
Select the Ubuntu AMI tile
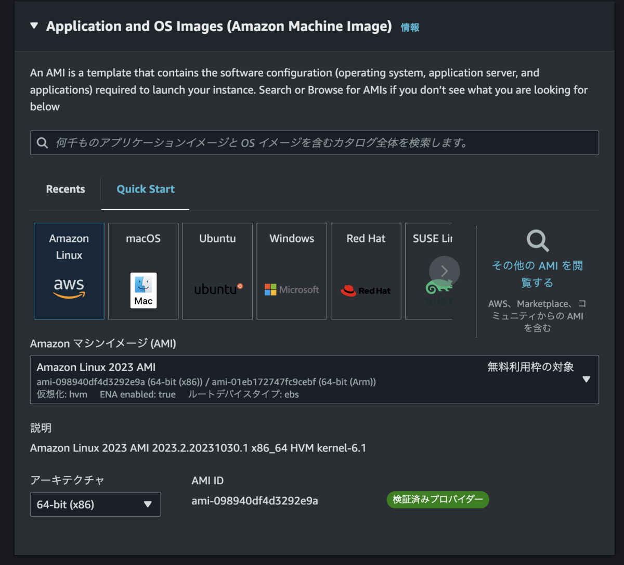tap(217, 271)
